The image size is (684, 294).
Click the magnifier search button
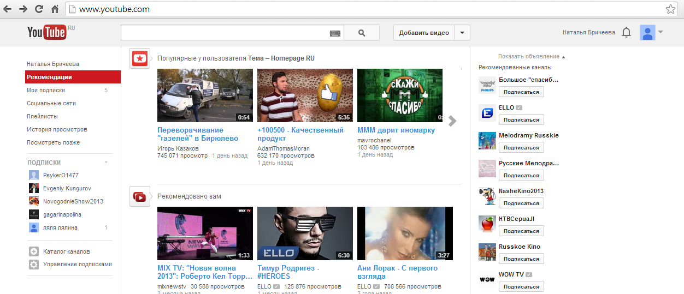click(x=362, y=33)
